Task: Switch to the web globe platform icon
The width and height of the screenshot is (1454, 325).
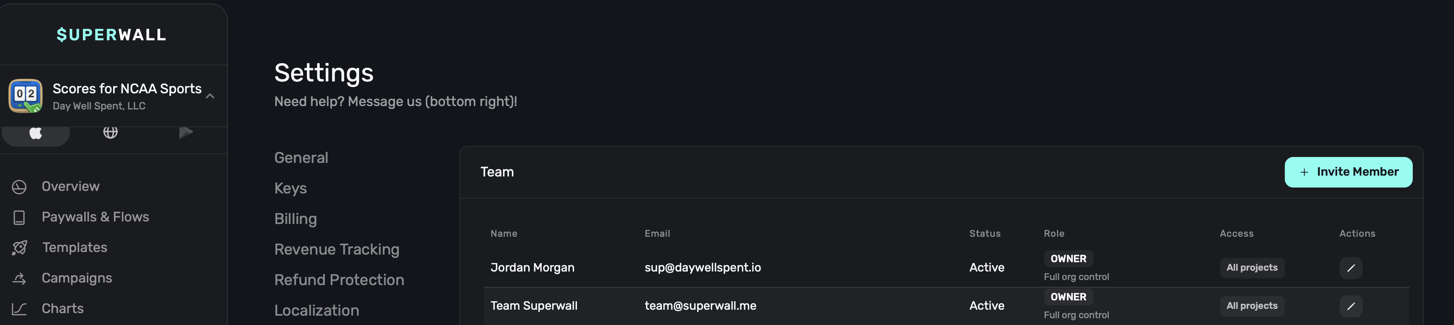Action: click(111, 132)
